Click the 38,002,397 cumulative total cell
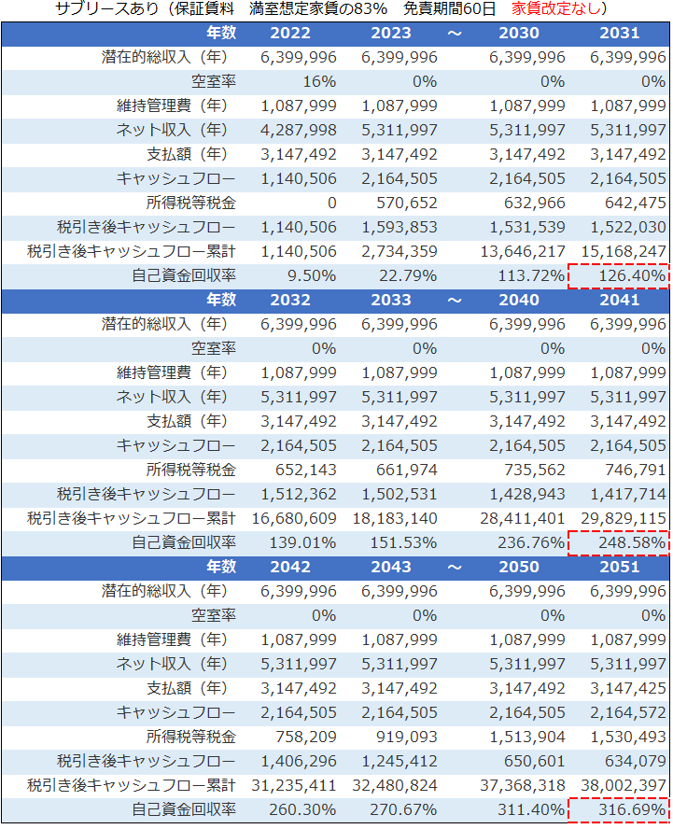The image size is (673, 829). tap(622, 785)
